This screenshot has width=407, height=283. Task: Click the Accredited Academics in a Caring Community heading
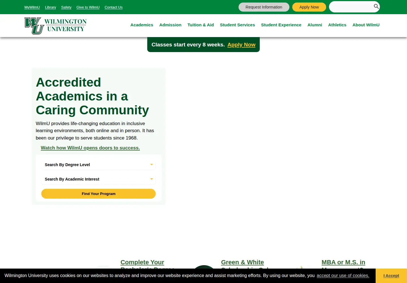[x=92, y=96]
